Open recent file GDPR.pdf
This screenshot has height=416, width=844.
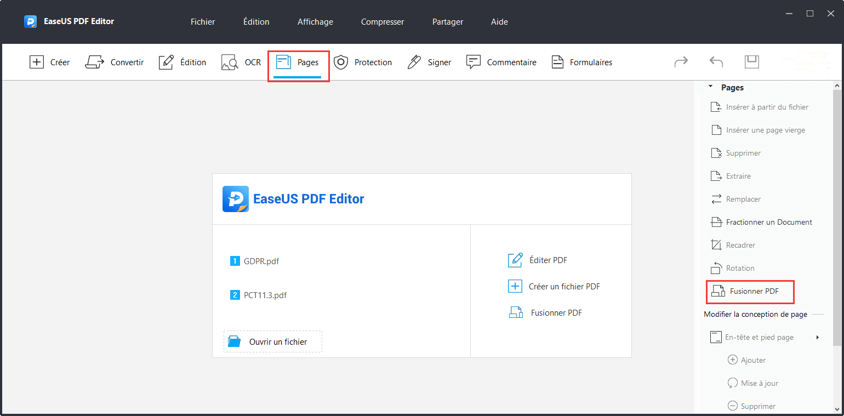255,261
